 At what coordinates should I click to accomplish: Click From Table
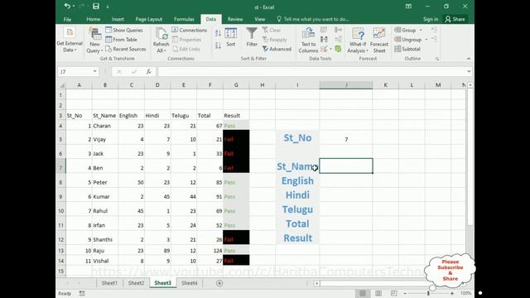[x=122, y=40]
